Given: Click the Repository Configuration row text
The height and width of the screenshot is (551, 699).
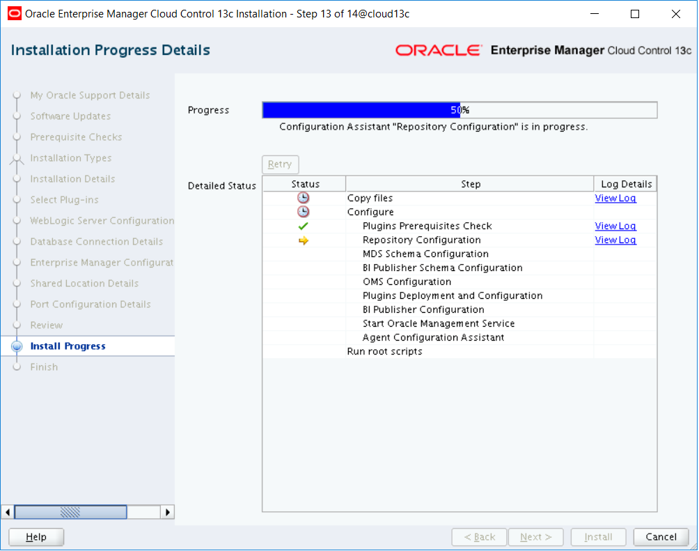Looking at the screenshot, I should point(422,240).
